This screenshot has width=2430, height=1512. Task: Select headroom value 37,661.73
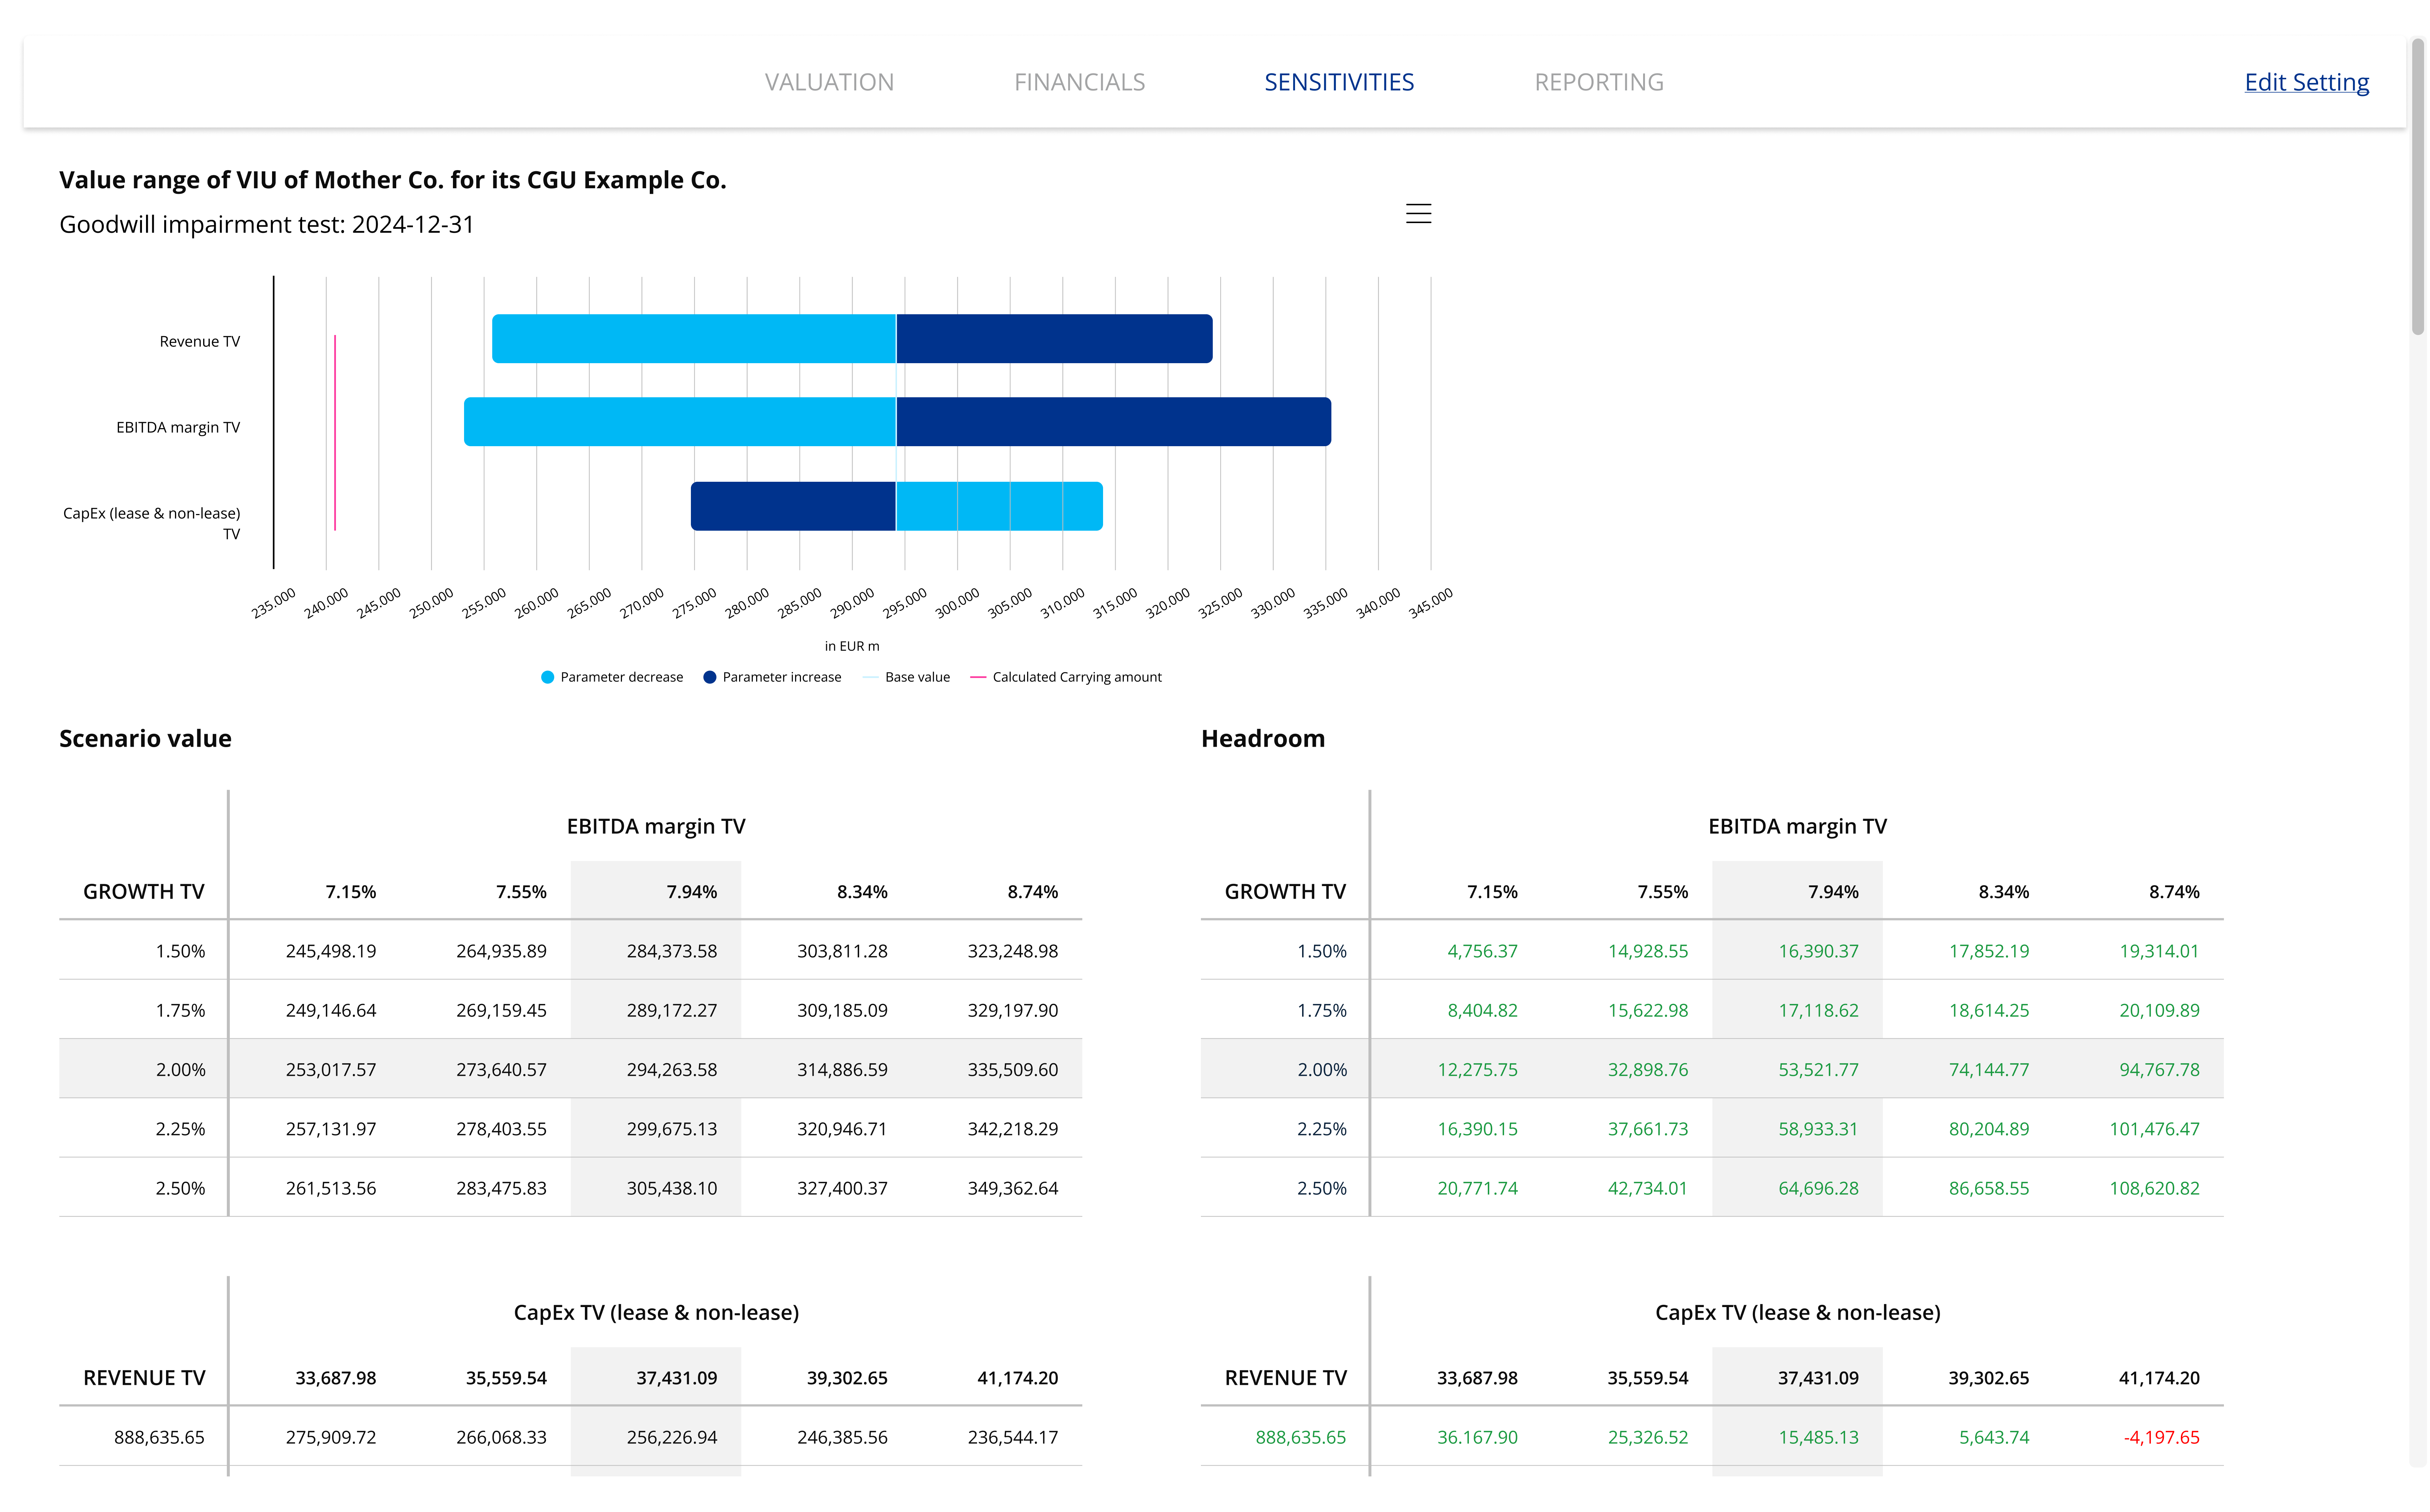(1647, 1129)
